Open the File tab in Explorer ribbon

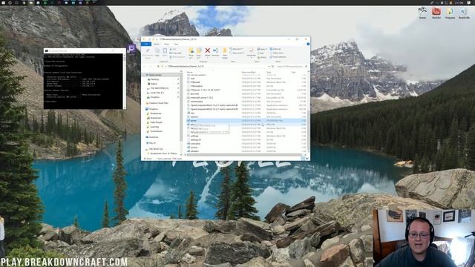coord(146,44)
